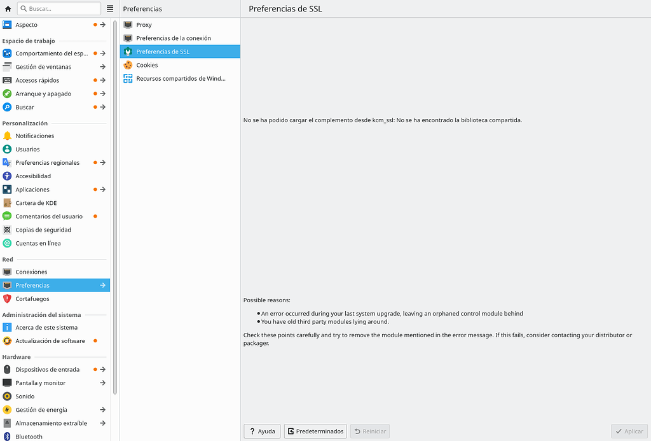Select Preferencias de la conexión entry
651x441 pixels.
(x=170, y=38)
